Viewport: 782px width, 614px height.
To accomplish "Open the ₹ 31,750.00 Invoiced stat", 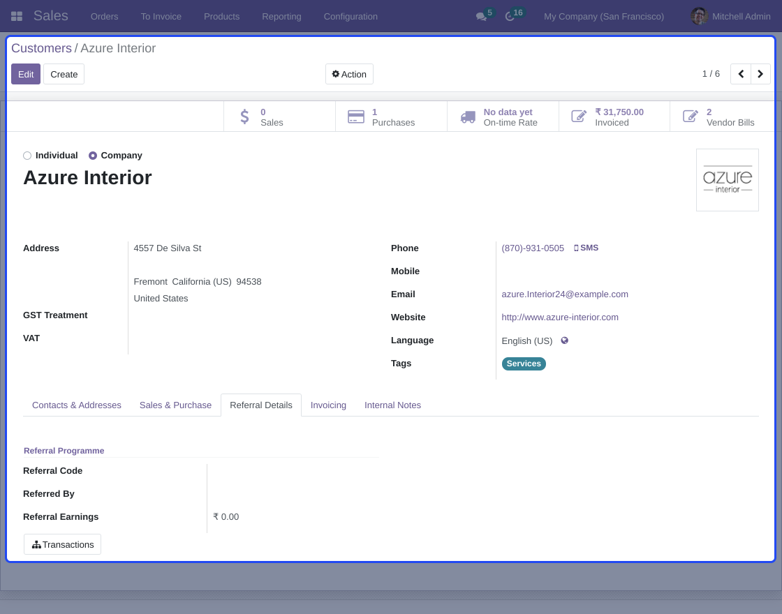I will (x=614, y=117).
